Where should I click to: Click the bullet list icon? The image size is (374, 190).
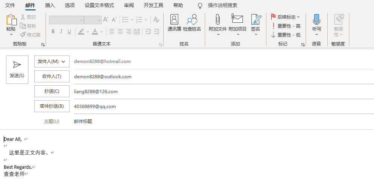coord(126,20)
